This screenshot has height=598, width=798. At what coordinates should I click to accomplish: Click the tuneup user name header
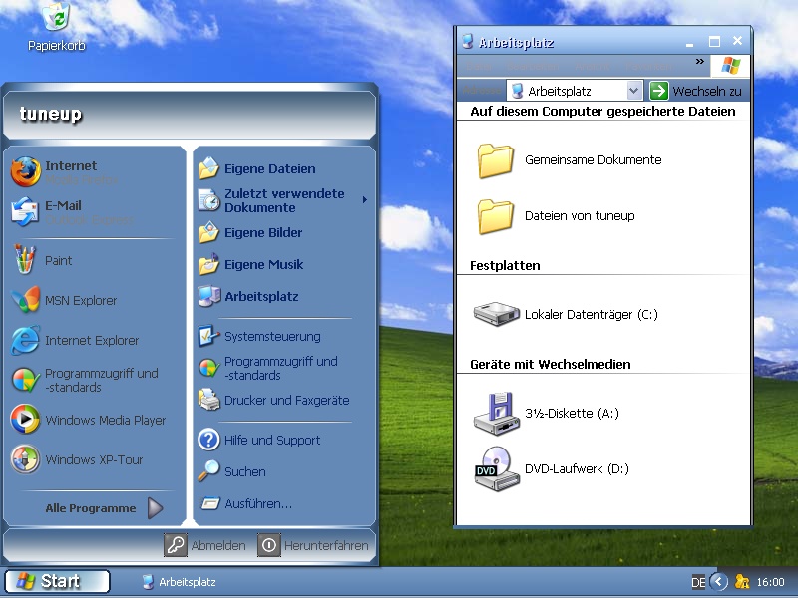51,114
